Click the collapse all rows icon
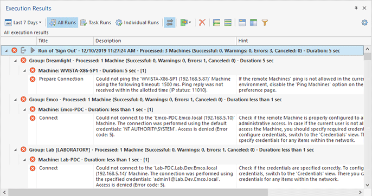The width and height of the screenshot is (372, 196). point(228,23)
